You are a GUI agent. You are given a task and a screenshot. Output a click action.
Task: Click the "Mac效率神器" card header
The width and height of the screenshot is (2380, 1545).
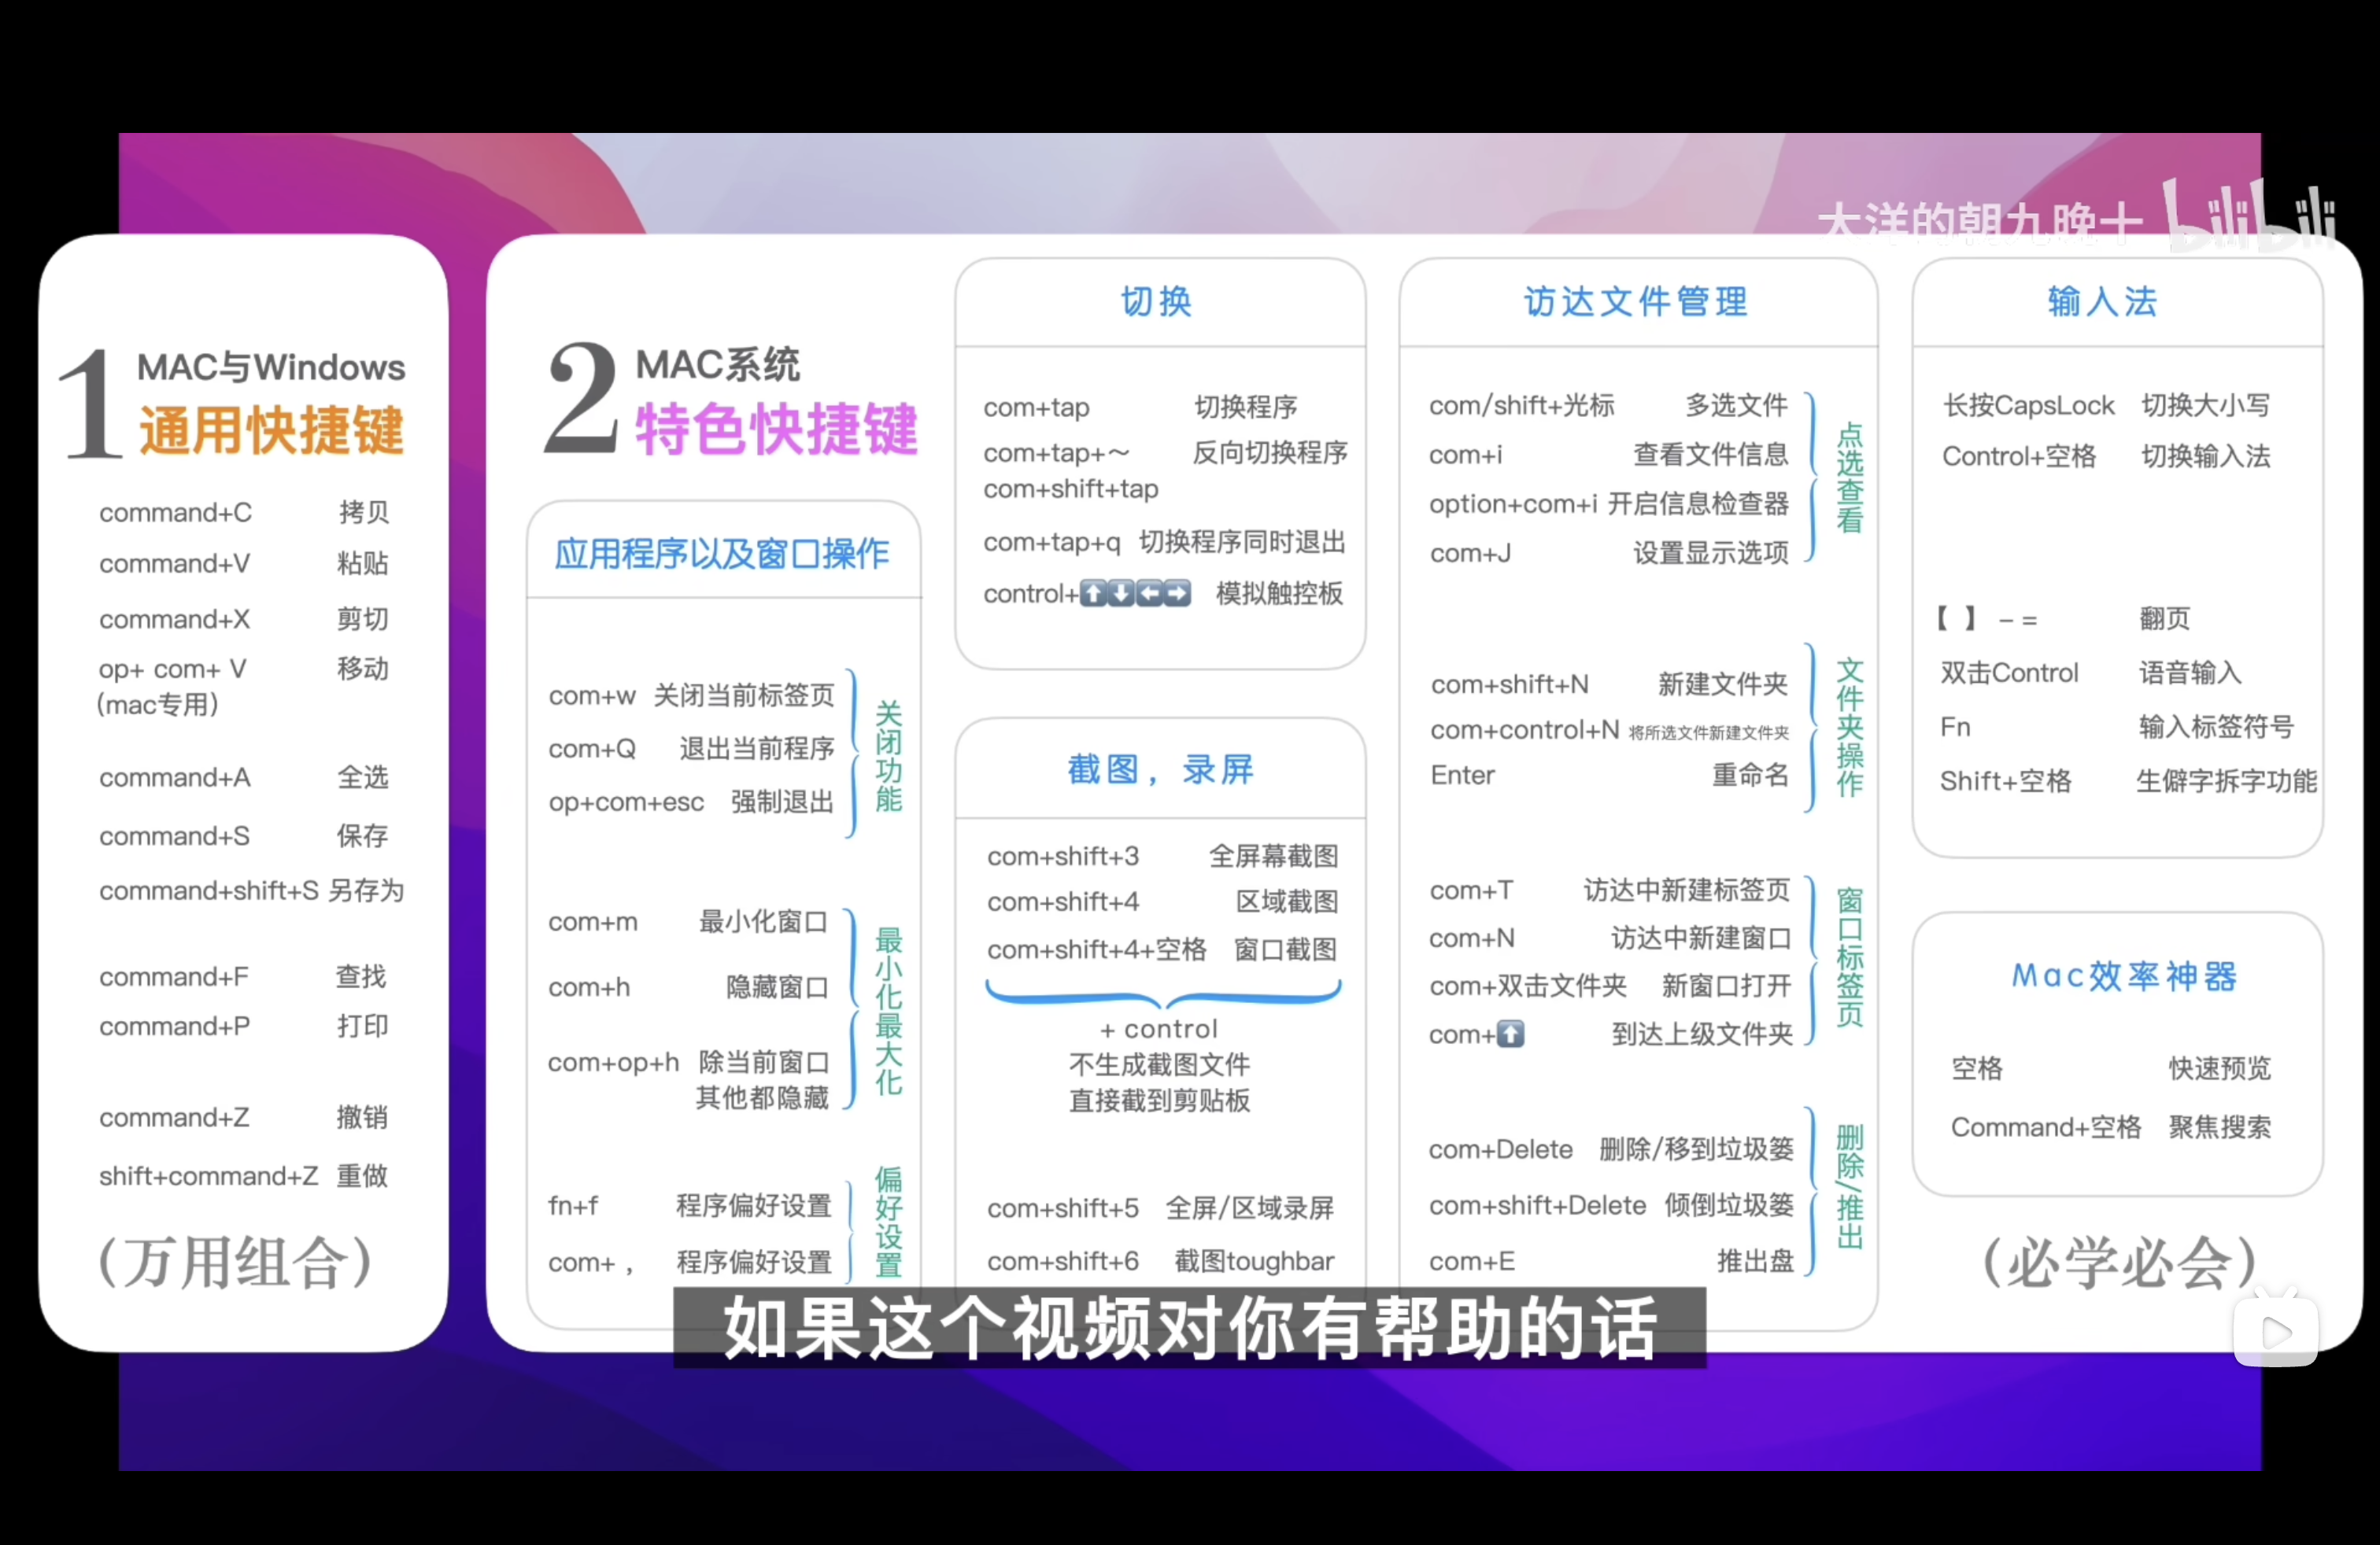(x=2125, y=976)
